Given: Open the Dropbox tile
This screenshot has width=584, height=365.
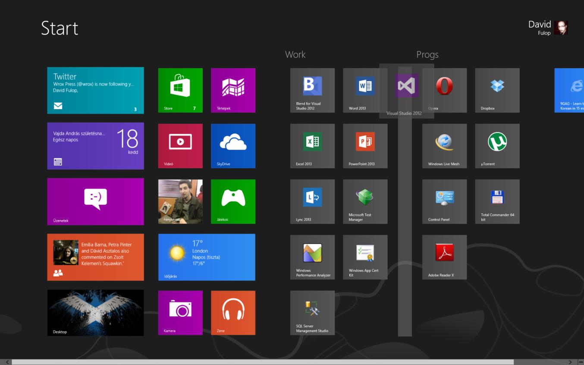Looking at the screenshot, I should (x=497, y=90).
